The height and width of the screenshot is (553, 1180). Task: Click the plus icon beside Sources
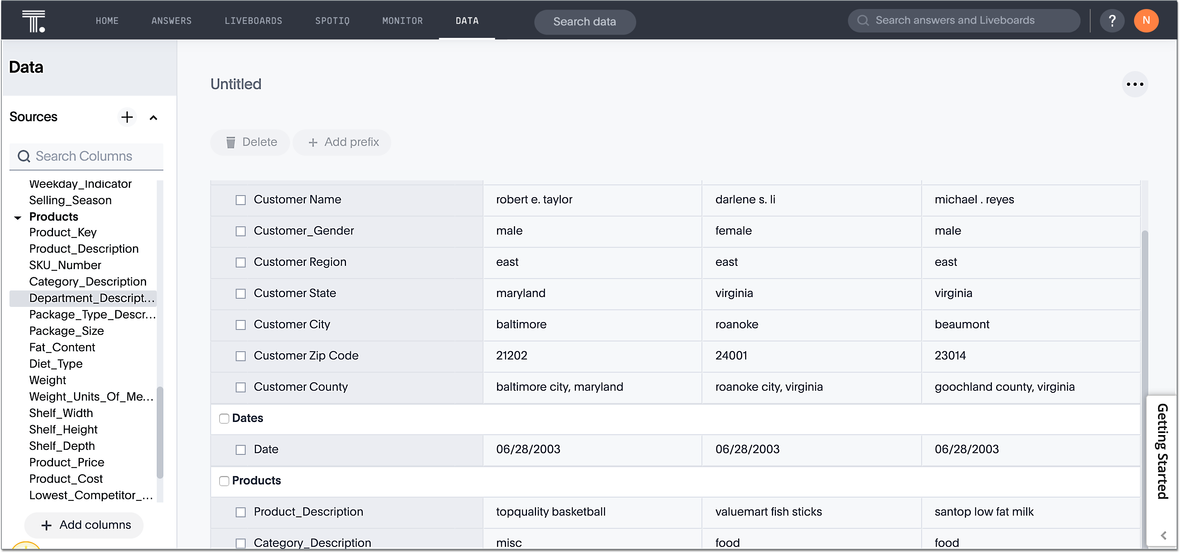click(127, 117)
